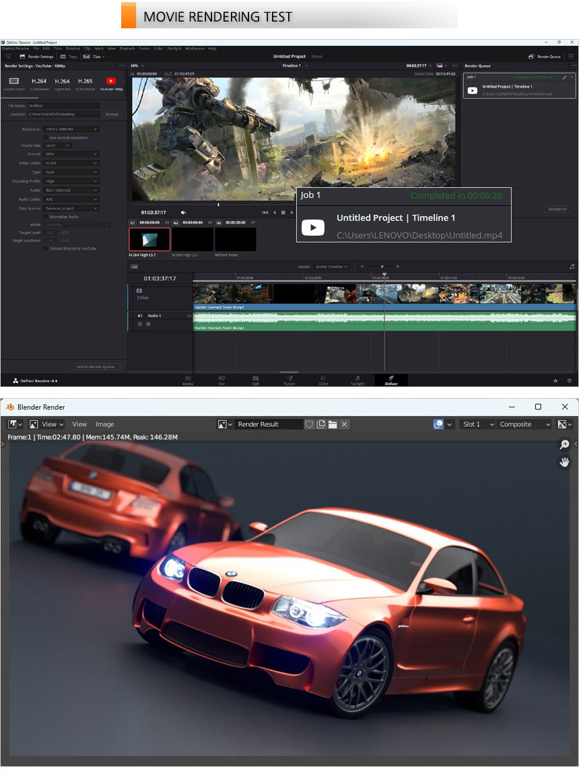
Task: Click the Browse button for Location
Action: pyautogui.click(x=112, y=114)
